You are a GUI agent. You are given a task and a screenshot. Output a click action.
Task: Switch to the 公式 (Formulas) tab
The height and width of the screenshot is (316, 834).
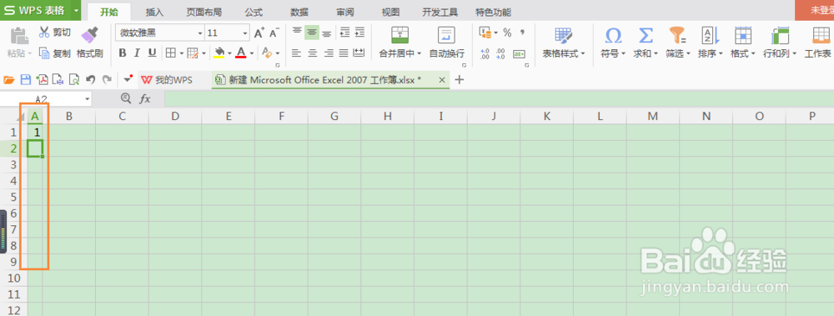click(x=254, y=12)
